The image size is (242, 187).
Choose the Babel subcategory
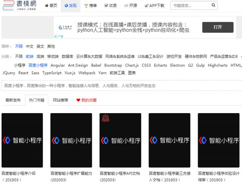point(96,65)
